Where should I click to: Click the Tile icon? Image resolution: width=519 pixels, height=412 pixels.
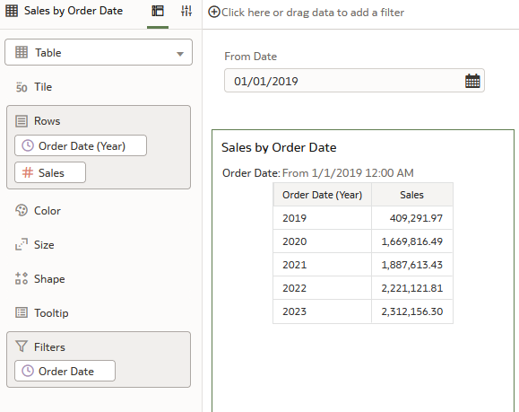[x=22, y=87]
